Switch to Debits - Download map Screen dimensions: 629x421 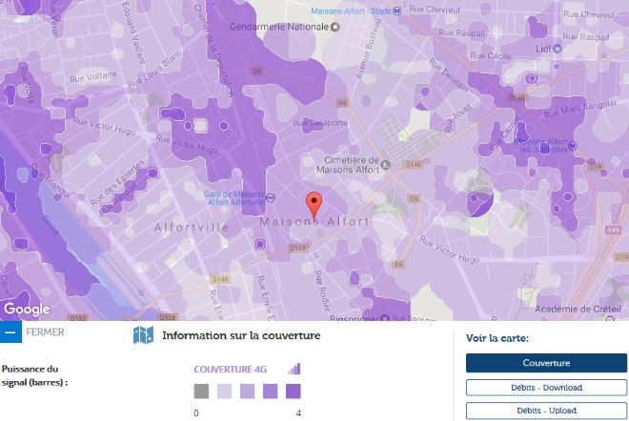click(546, 387)
